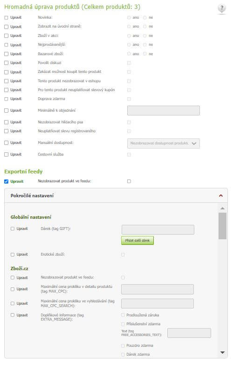Screen dimensions: 233x365
Task: Enable Upravit checkbox for Erotické zboží
Action: pos(13,255)
